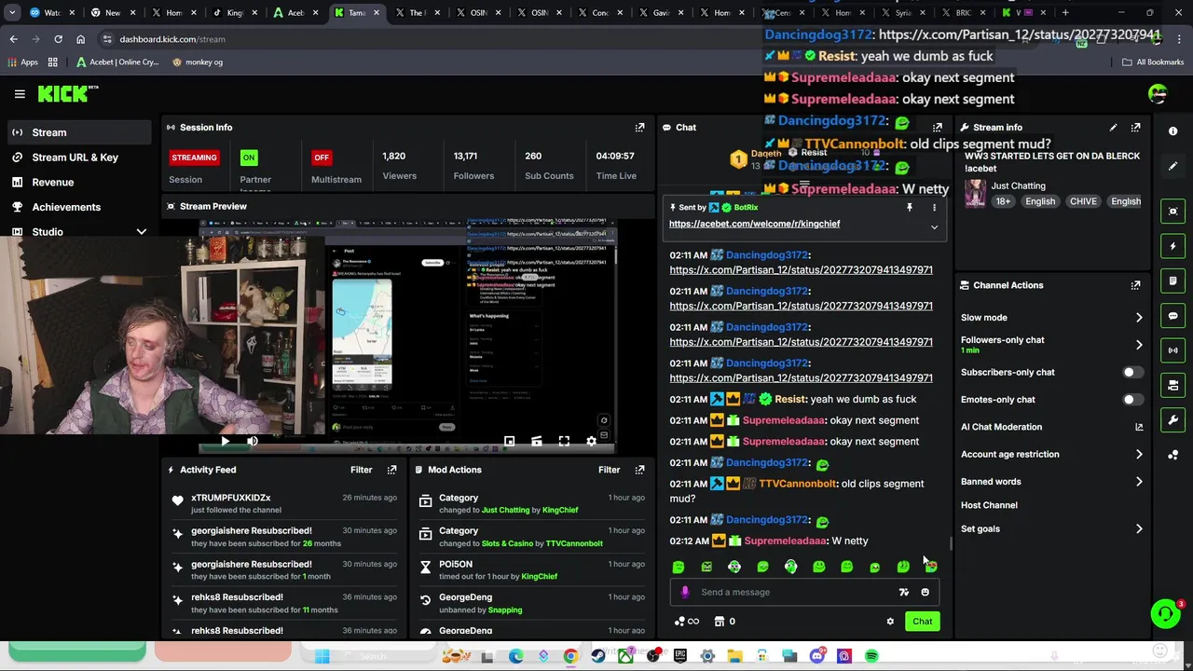Toggle mod actions widget in right sidebar
The height and width of the screenshot is (671, 1193).
[1173, 281]
